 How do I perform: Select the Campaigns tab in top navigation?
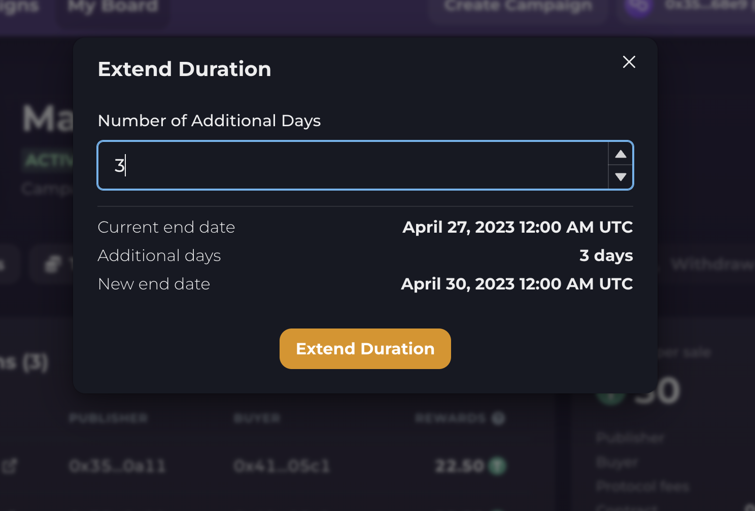(18, 6)
